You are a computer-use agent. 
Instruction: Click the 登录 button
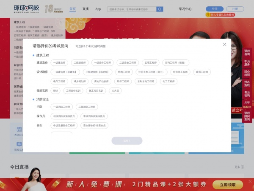214,9
